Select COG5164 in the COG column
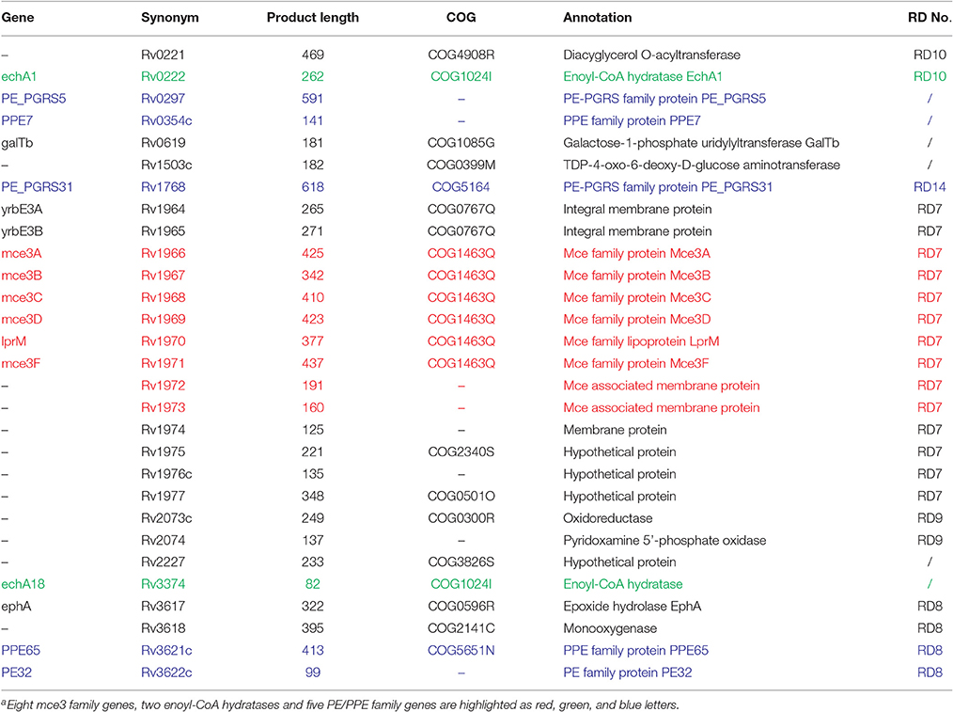The image size is (953, 712). click(461, 186)
